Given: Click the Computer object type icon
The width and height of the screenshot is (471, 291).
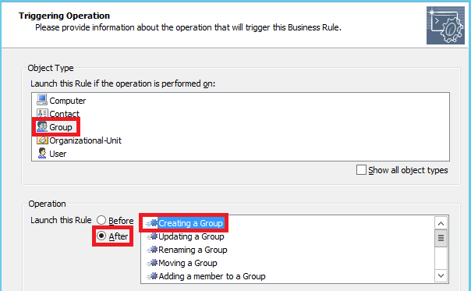Looking at the screenshot, I should coord(42,100).
